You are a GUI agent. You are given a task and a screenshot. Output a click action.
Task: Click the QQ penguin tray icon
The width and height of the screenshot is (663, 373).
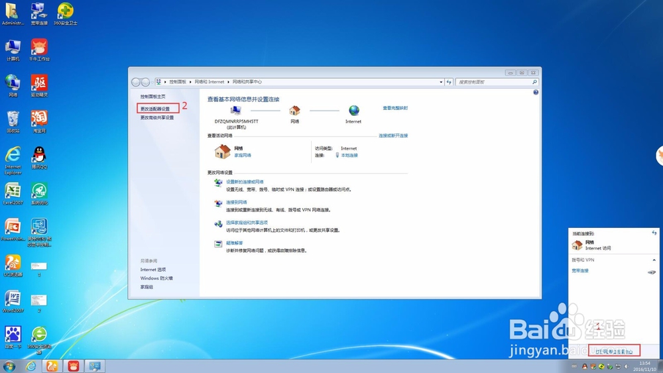(585, 366)
